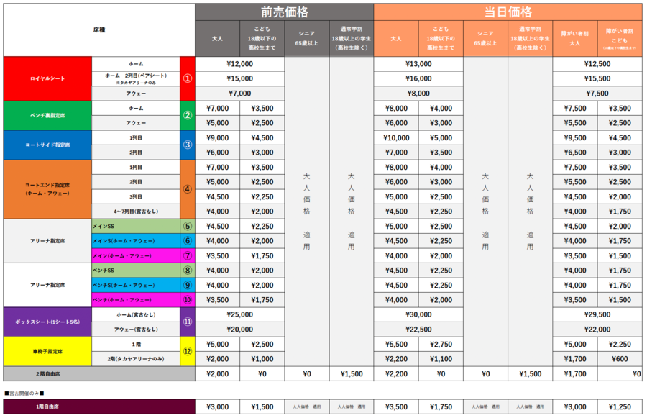Click the purple ボックスシート category cell
Viewport: 647px width, 418px height.
pyautogui.click(x=47, y=322)
